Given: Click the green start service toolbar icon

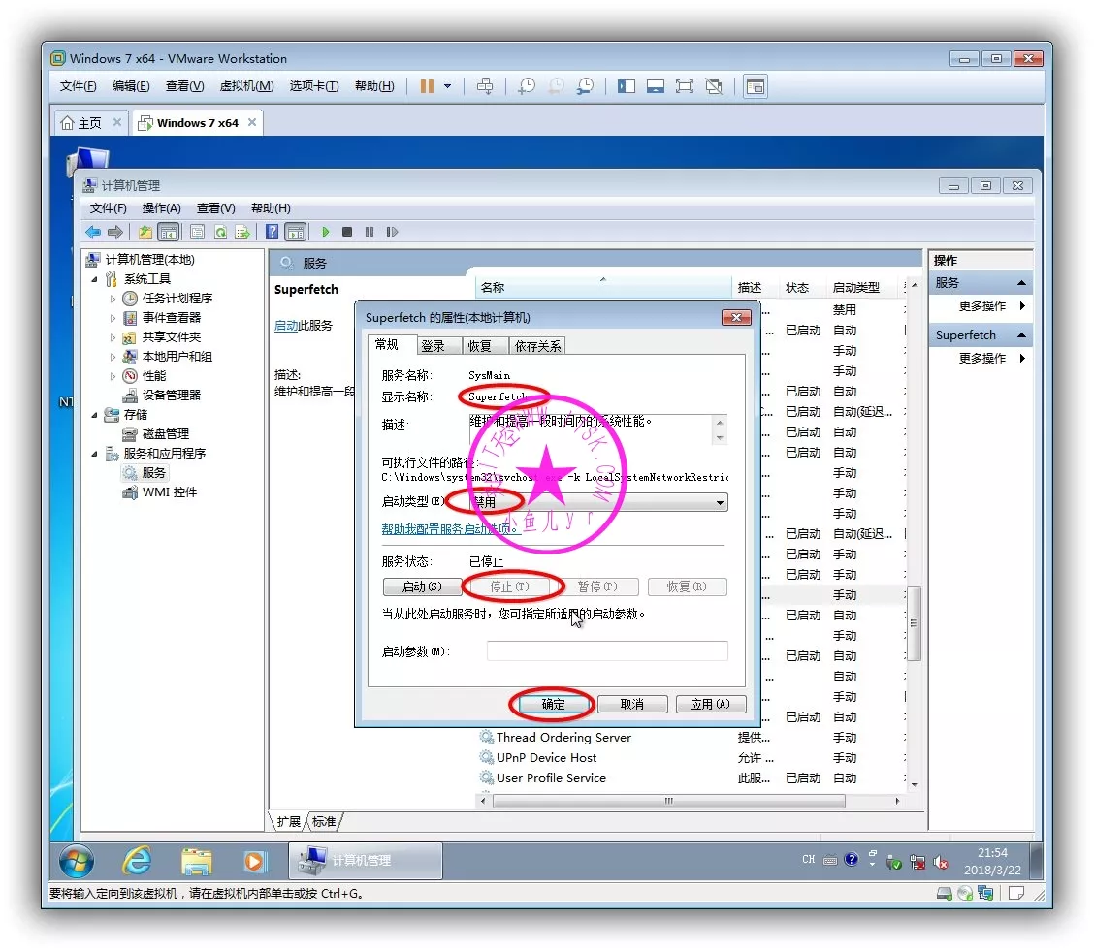Looking at the screenshot, I should 326,232.
